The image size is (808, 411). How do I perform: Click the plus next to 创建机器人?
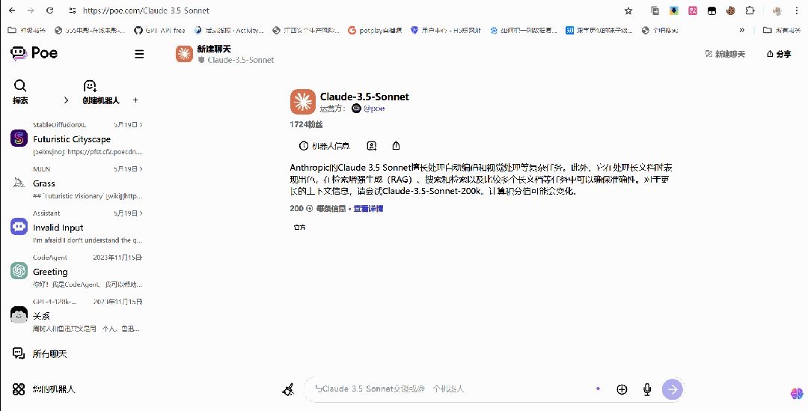(x=135, y=100)
